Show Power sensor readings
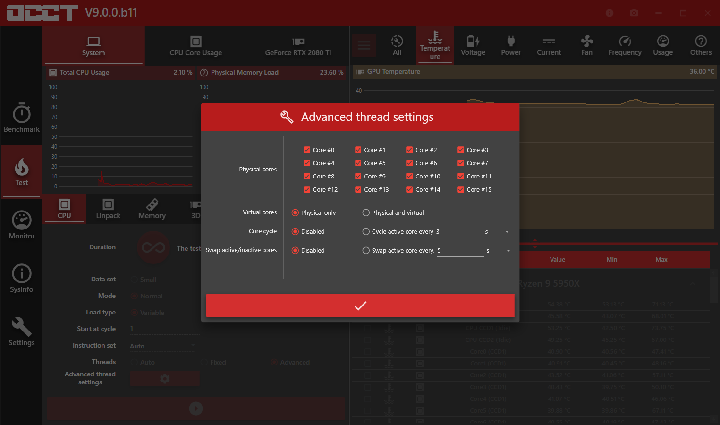 click(x=511, y=46)
